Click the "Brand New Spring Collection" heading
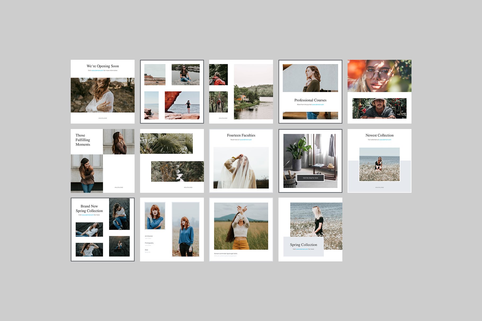 (89, 208)
